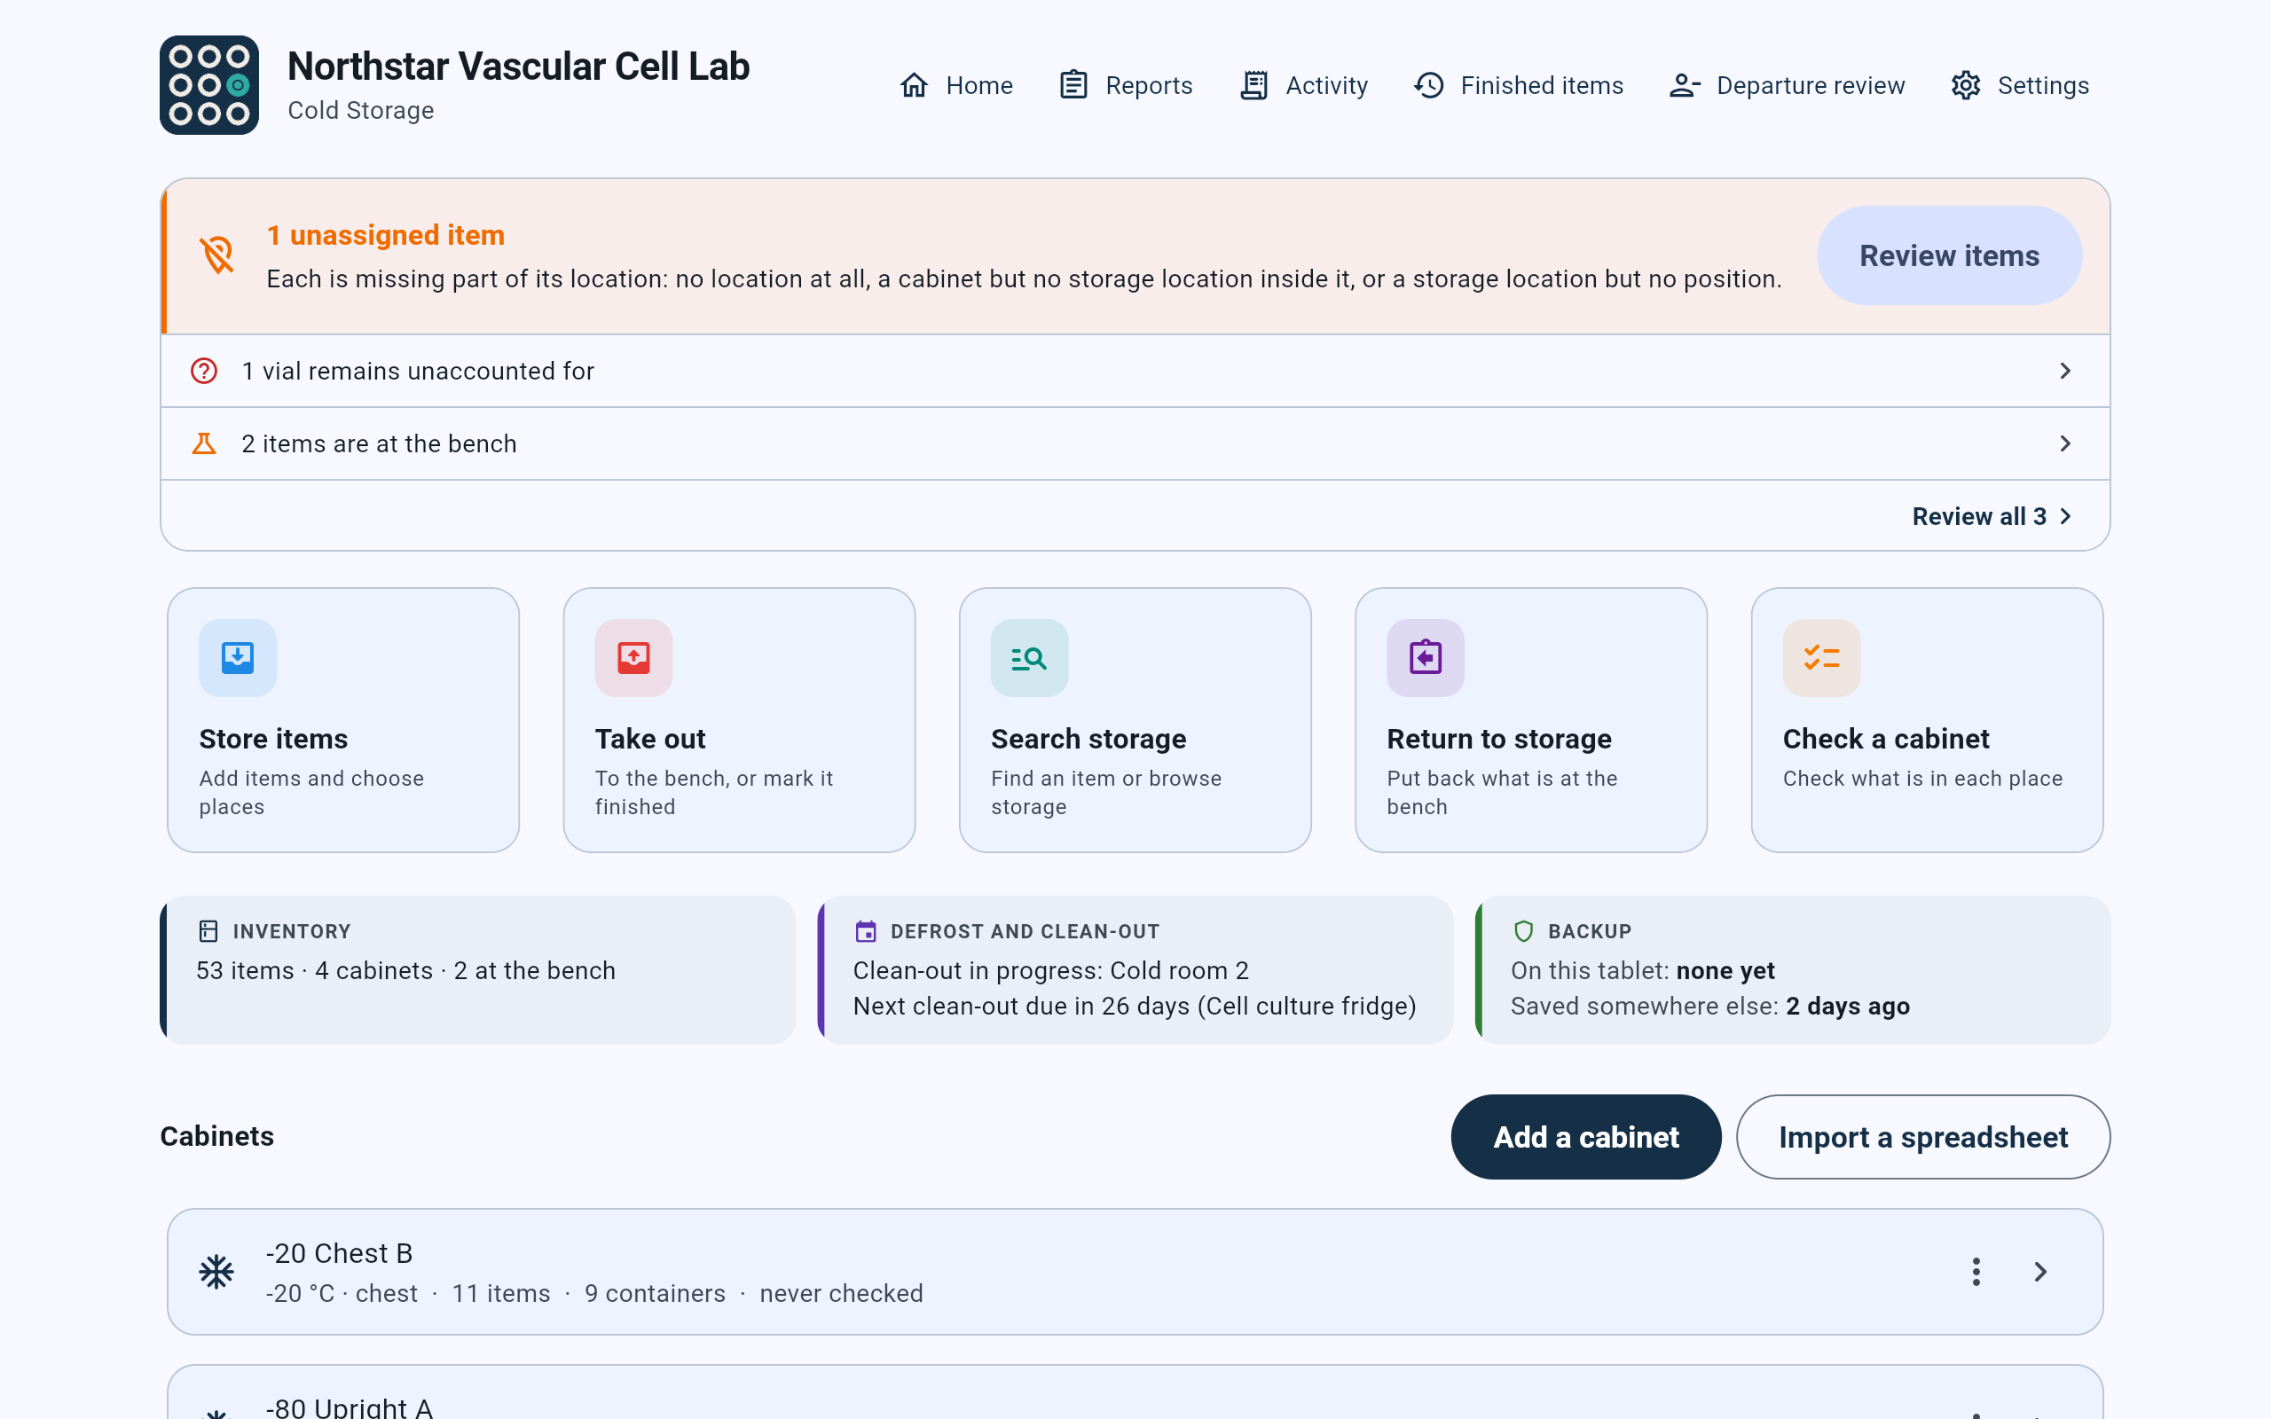This screenshot has height=1419, width=2271.
Task: Open Departure review in the navigation
Action: click(1788, 85)
